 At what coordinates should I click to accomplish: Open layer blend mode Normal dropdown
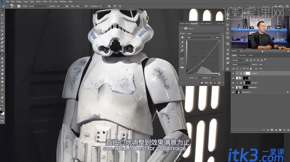point(241,64)
